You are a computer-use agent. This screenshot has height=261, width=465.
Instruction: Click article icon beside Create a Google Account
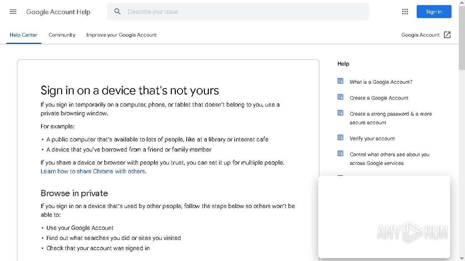click(340, 97)
